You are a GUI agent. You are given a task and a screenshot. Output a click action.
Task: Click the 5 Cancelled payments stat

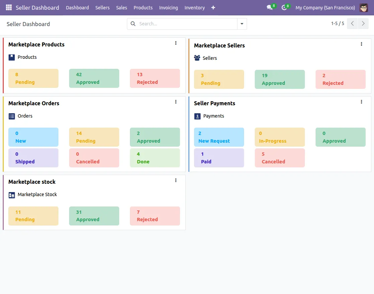(x=280, y=158)
